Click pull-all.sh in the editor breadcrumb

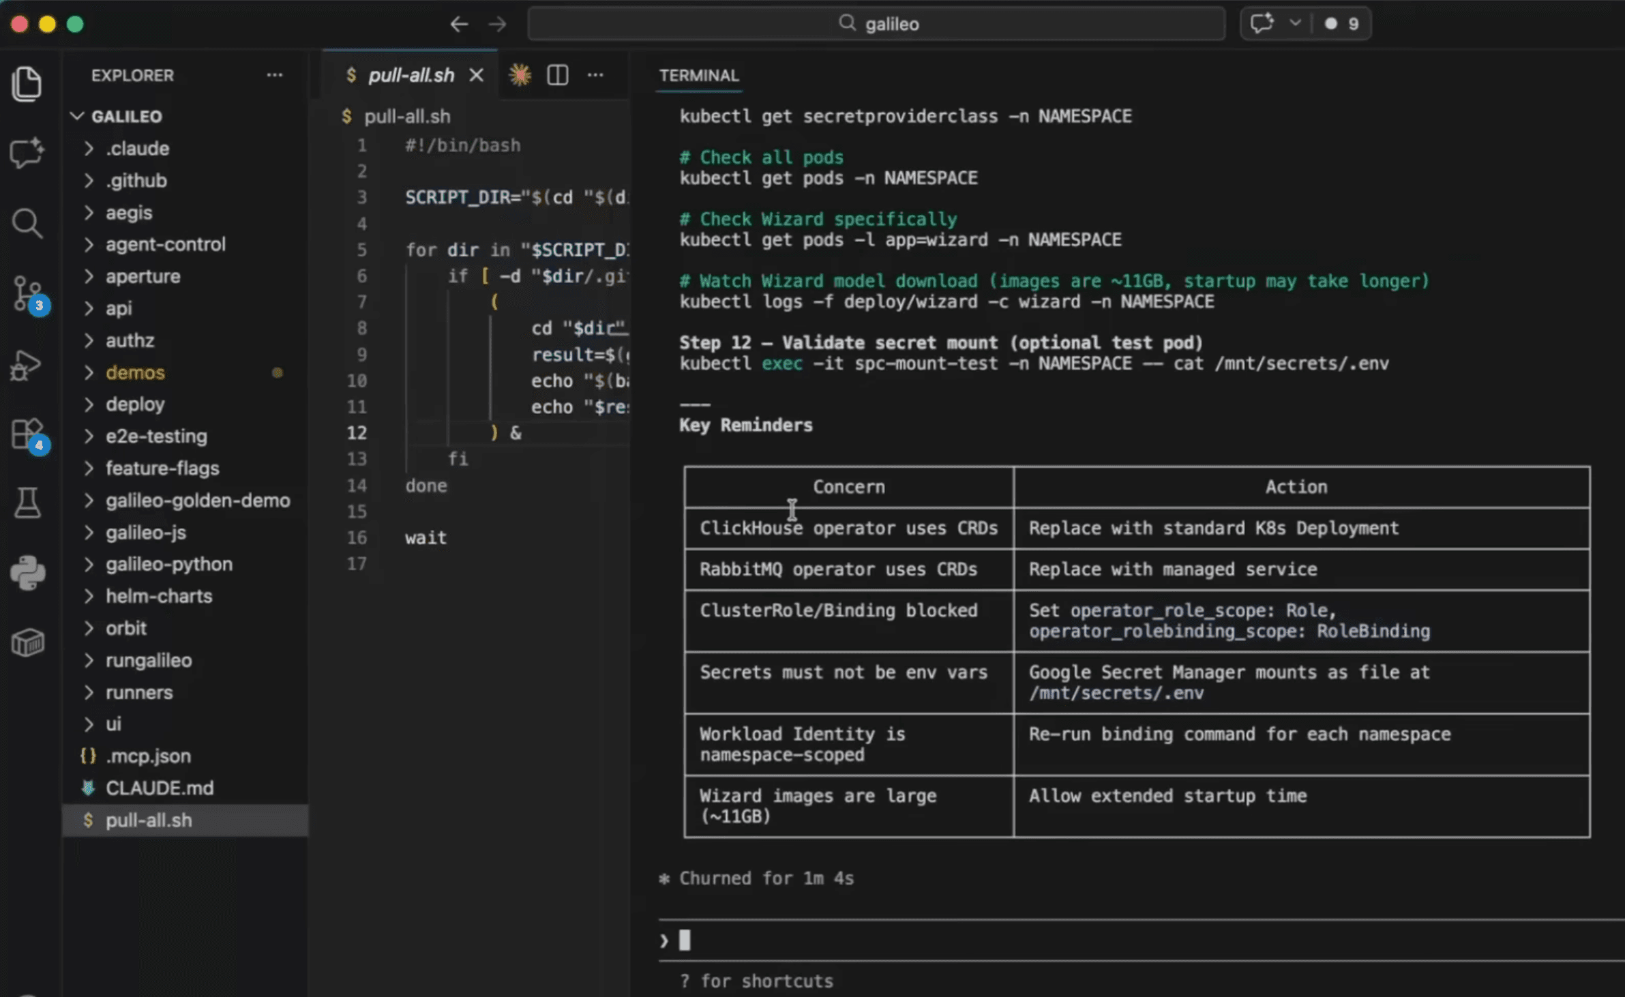pos(407,116)
